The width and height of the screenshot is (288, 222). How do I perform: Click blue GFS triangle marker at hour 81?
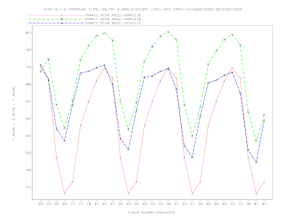256,162
